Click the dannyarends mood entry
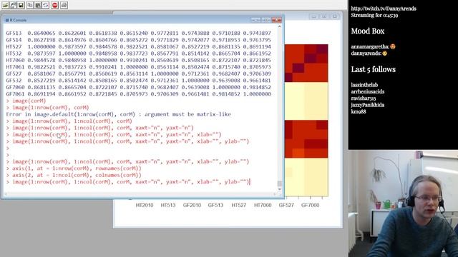Viewport: 458px width, 257px height. pos(369,54)
